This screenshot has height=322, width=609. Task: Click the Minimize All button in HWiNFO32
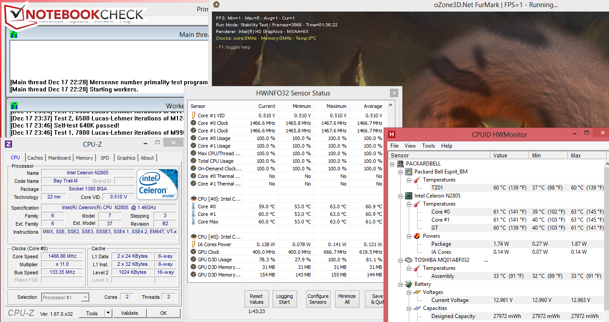coord(347,299)
